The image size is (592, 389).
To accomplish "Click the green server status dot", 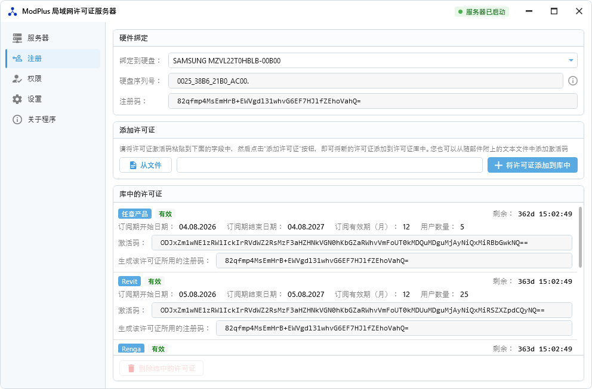I will point(460,12).
